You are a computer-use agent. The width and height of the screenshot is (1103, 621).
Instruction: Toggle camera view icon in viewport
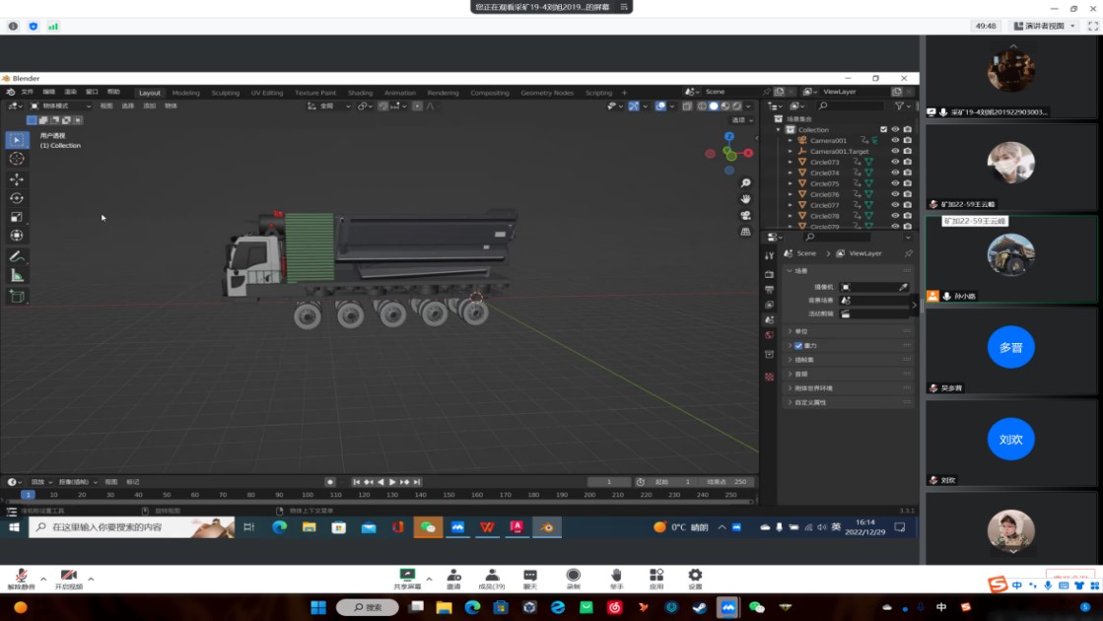pos(745,216)
